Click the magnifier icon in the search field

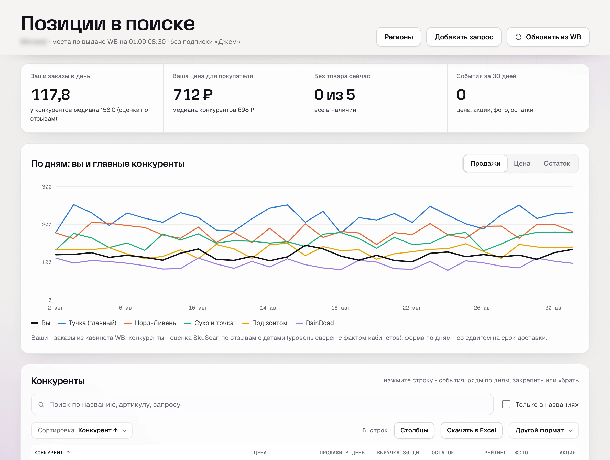[x=41, y=404]
